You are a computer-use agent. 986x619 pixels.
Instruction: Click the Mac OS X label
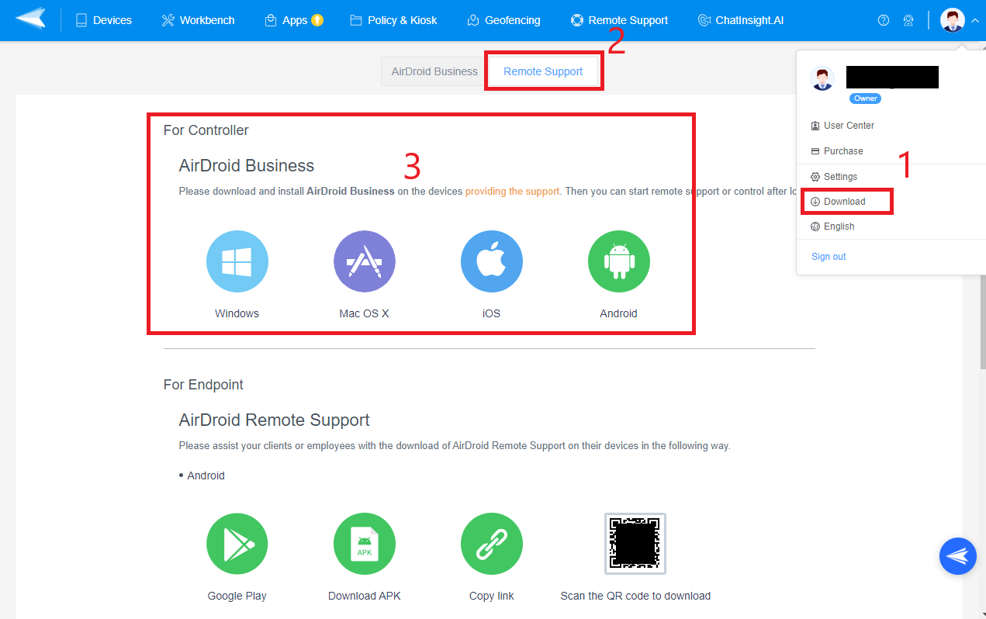coord(365,313)
